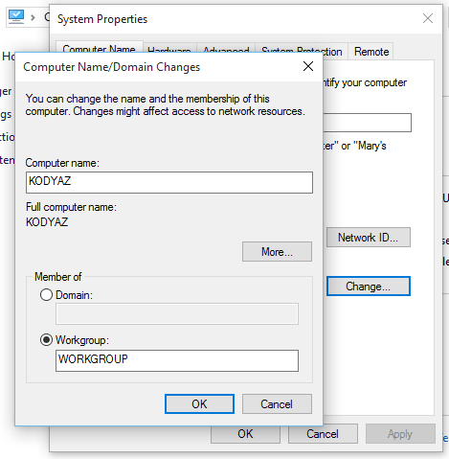This screenshot has width=449, height=459.
Task: Open Network ID... in System Properties
Action: pos(369,237)
